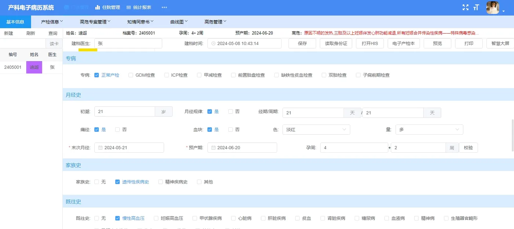Click the fullscreen expand icon
This screenshot has height=229, width=514.
(x=466, y=7)
